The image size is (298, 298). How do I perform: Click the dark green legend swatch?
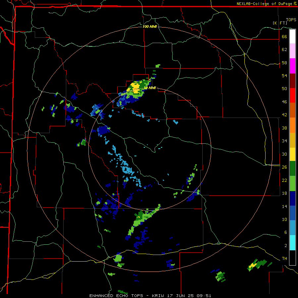(x=292, y=169)
